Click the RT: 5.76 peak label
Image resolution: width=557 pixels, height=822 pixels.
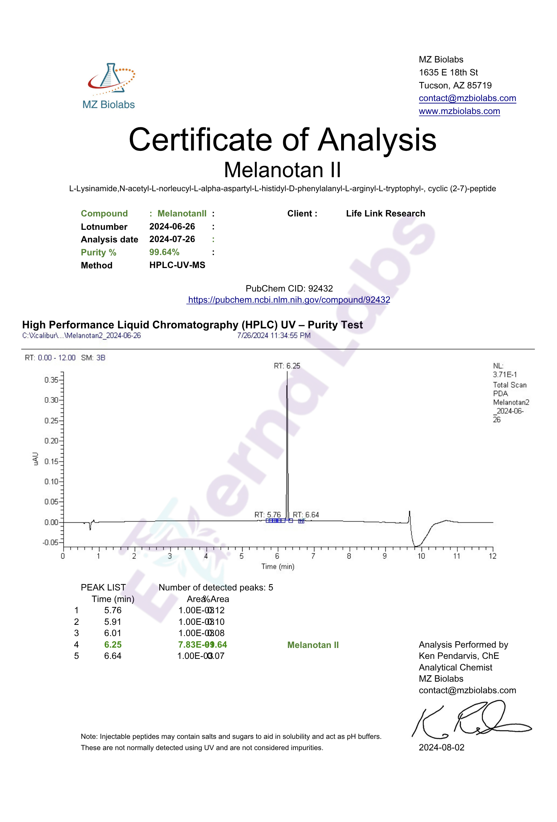pos(267,515)
